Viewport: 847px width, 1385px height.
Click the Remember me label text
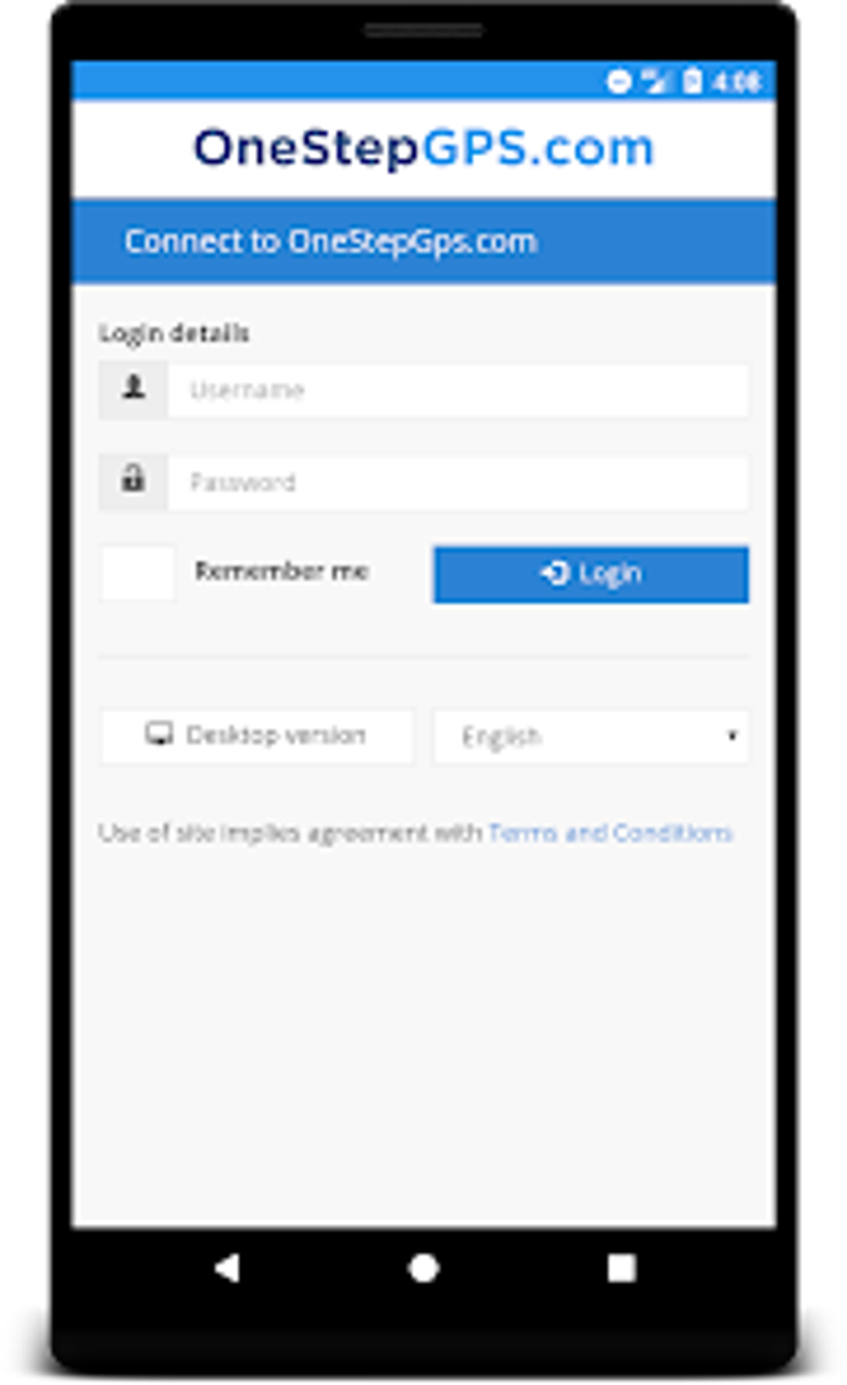[282, 571]
